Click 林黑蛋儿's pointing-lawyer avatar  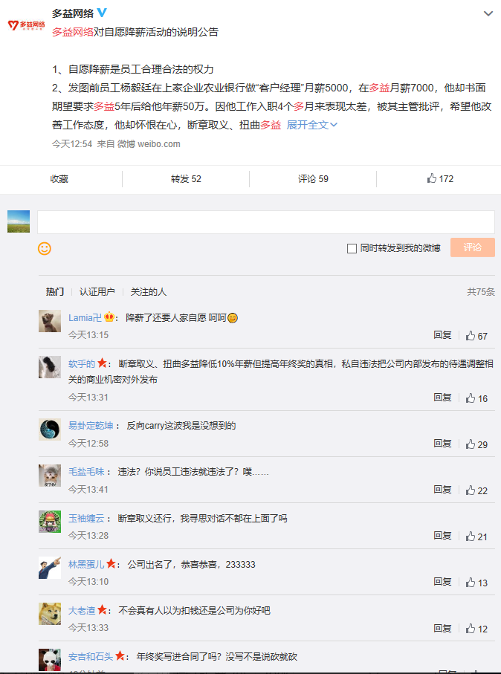coord(50,568)
